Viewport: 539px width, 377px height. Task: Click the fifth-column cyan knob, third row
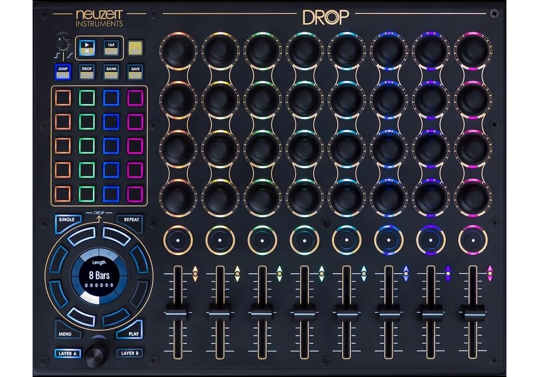(x=346, y=149)
